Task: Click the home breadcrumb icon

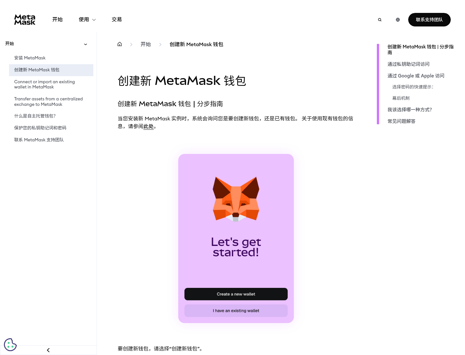Action: [120, 44]
